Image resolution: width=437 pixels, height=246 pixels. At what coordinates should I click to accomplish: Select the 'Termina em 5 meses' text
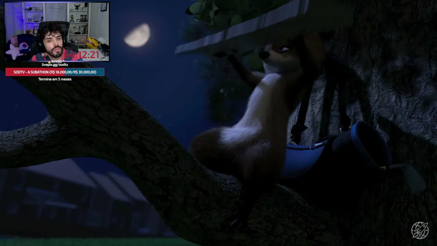[55, 79]
